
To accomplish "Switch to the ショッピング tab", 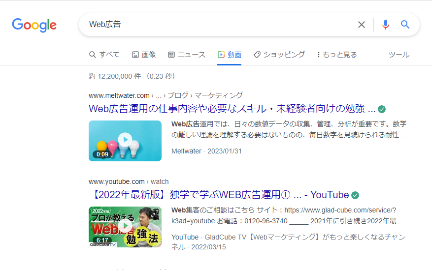I will pyautogui.click(x=279, y=55).
